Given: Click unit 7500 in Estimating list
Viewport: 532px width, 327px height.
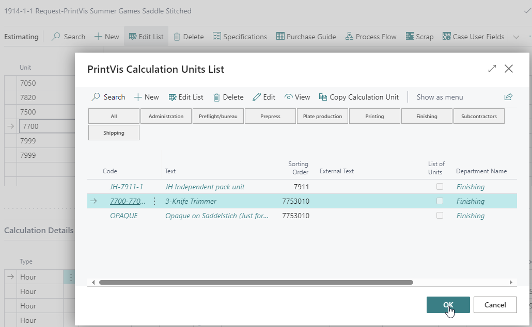Looking at the screenshot, I should coord(28,112).
